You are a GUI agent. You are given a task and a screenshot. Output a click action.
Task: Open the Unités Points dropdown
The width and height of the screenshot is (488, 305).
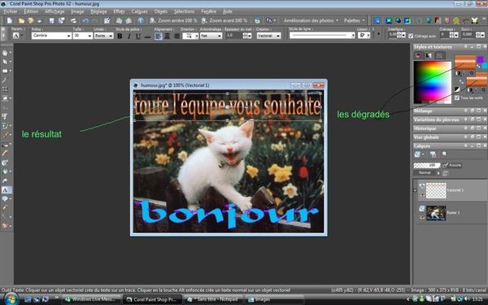(111, 36)
